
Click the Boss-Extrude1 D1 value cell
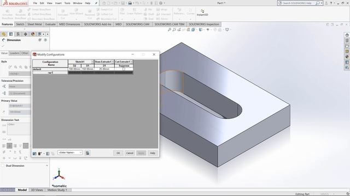104,69
